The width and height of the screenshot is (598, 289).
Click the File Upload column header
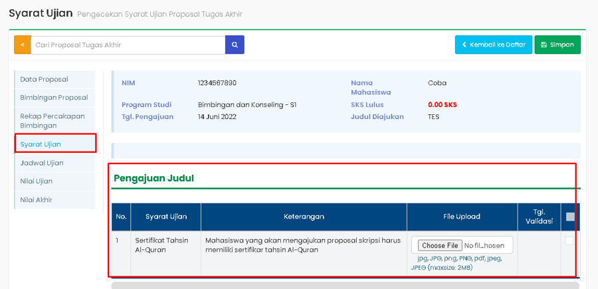461,217
